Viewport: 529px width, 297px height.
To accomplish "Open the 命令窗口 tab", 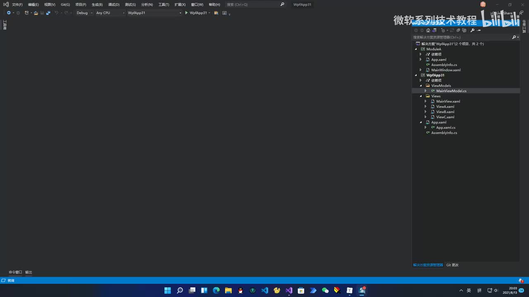I will coord(15,272).
